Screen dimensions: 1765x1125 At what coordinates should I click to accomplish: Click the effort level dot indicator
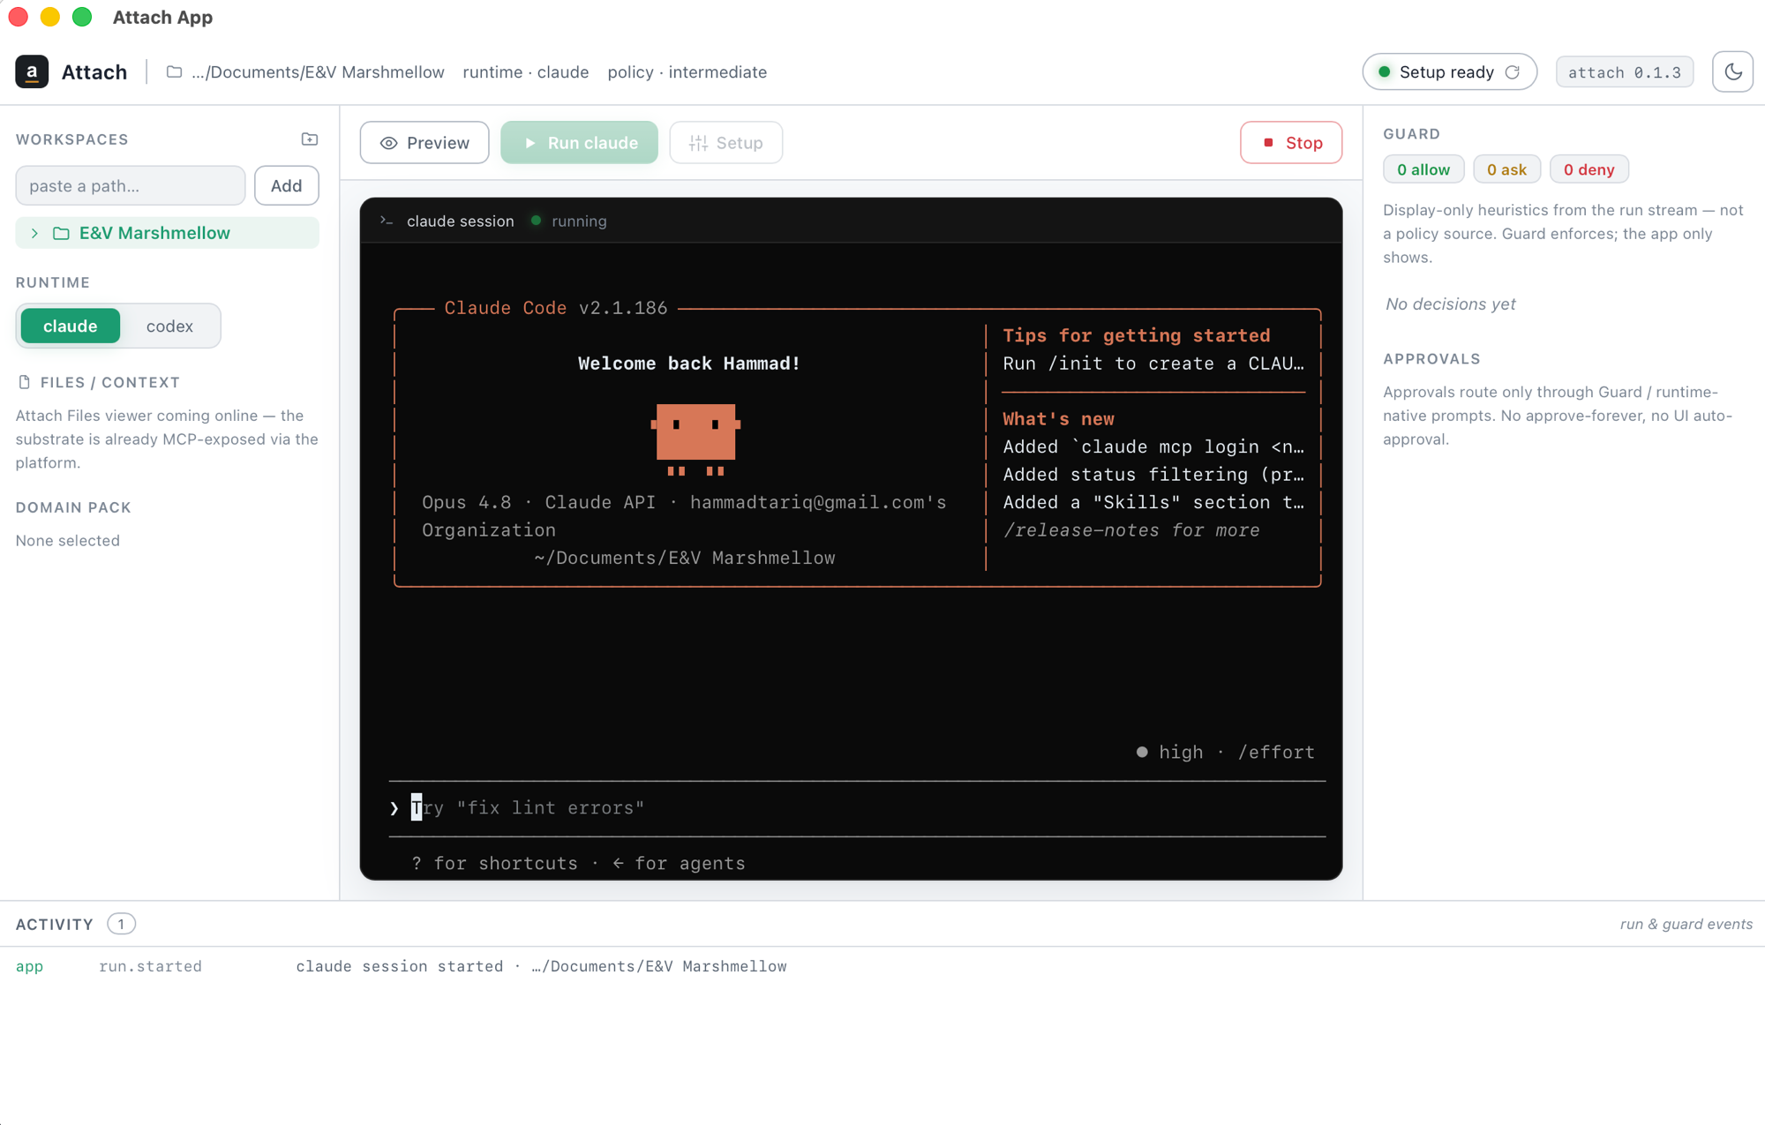(x=1142, y=752)
